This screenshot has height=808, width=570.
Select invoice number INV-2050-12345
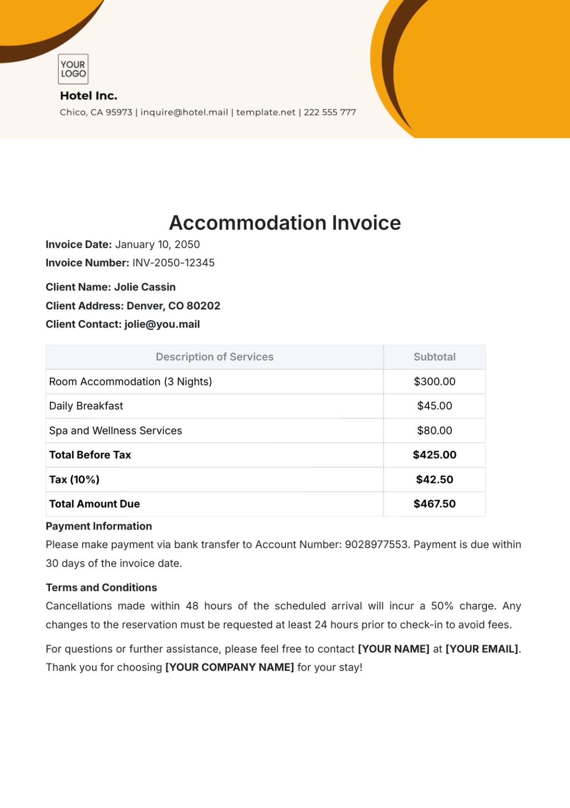(x=173, y=263)
